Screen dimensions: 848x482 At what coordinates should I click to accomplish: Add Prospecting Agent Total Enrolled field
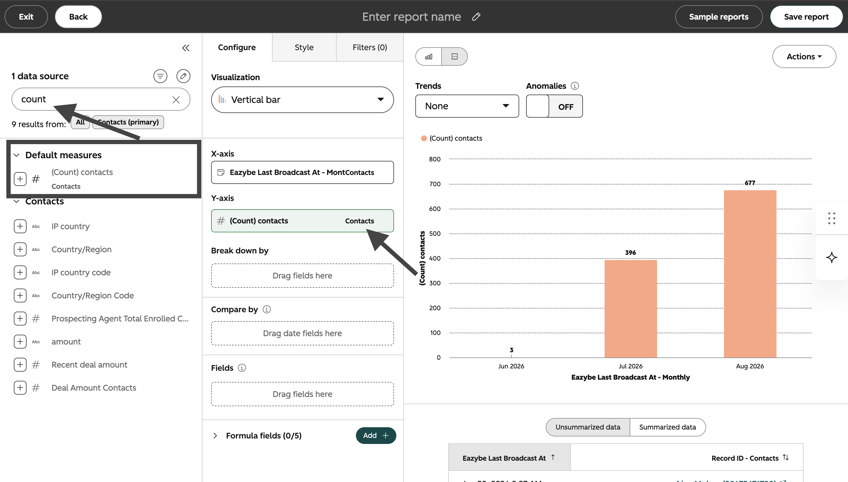pos(20,319)
